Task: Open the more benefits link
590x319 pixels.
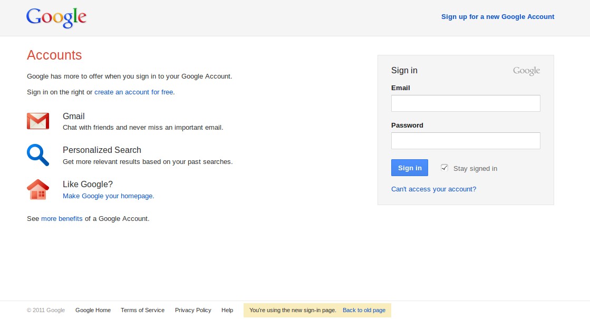Action: point(62,219)
